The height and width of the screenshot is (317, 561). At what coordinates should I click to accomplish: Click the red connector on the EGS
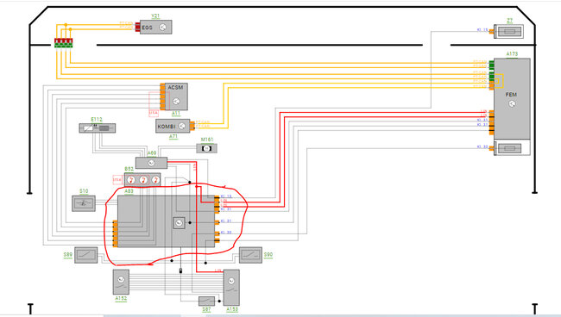(137, 27)
